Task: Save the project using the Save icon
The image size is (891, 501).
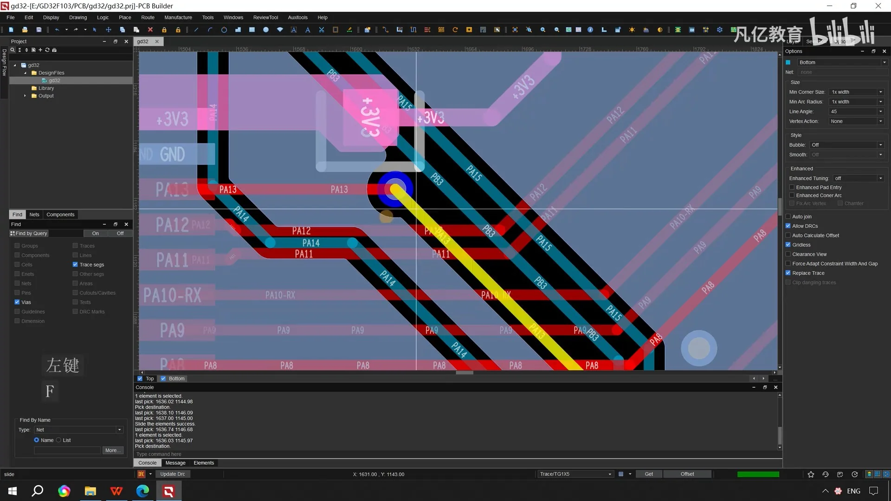Action: (39, 30)
